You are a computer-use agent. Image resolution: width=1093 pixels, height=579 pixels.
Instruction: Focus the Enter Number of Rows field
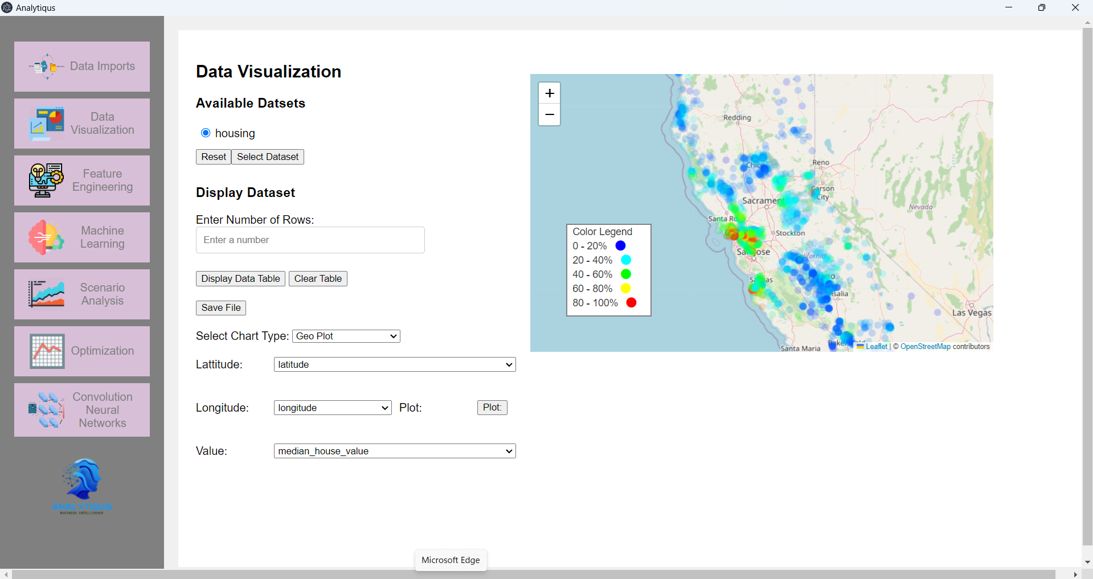click(x=310, y=240)
